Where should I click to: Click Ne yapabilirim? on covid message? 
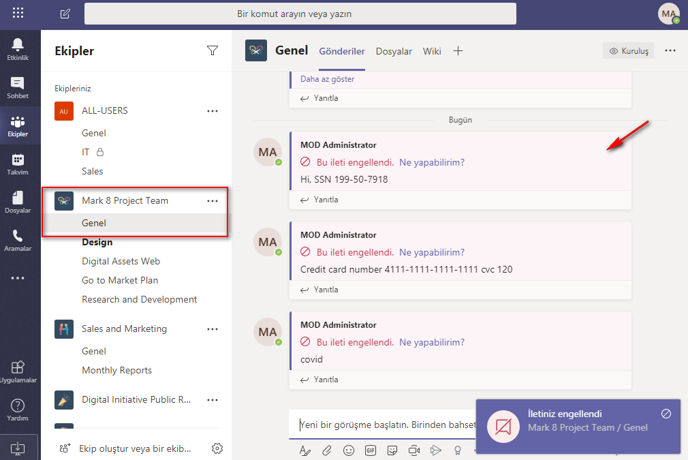(432, 342)
